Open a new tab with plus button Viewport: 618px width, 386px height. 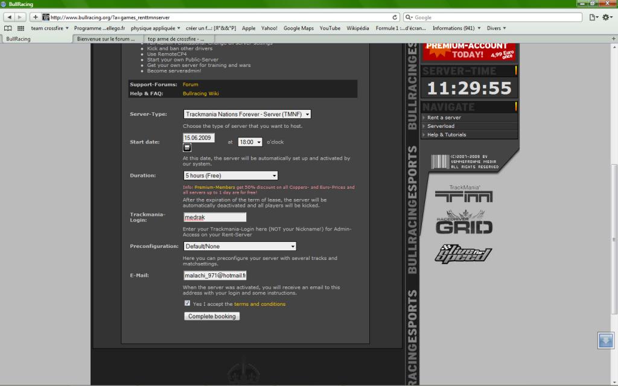pos(613,39)
